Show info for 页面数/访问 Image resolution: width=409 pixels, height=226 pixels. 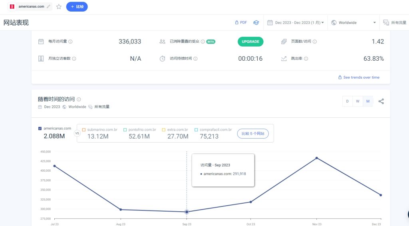pyautogui.click(x=315, y=42)
